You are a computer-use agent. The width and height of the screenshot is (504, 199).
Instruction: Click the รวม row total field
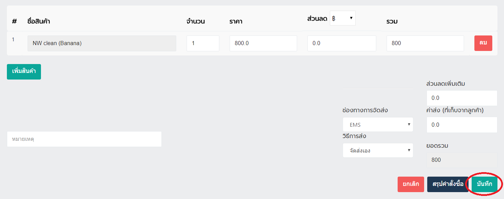425,43
